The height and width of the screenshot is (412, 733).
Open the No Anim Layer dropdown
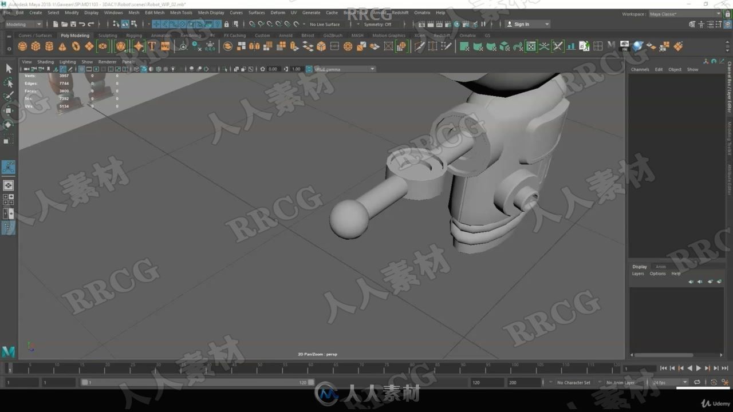coord(621,382)
